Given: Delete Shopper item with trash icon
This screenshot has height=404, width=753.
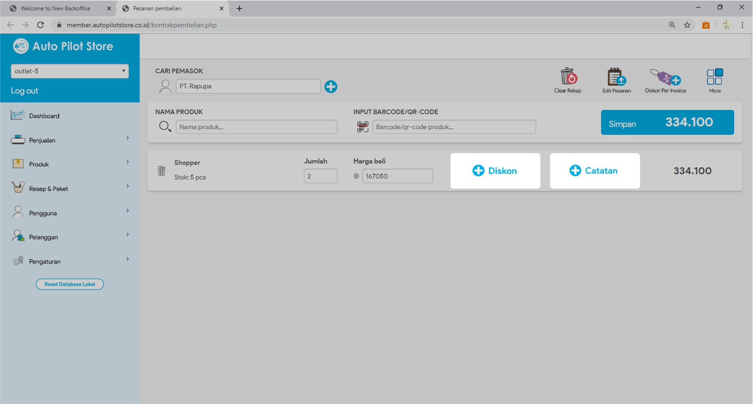Looking at the screenshot, I should 161,171.
